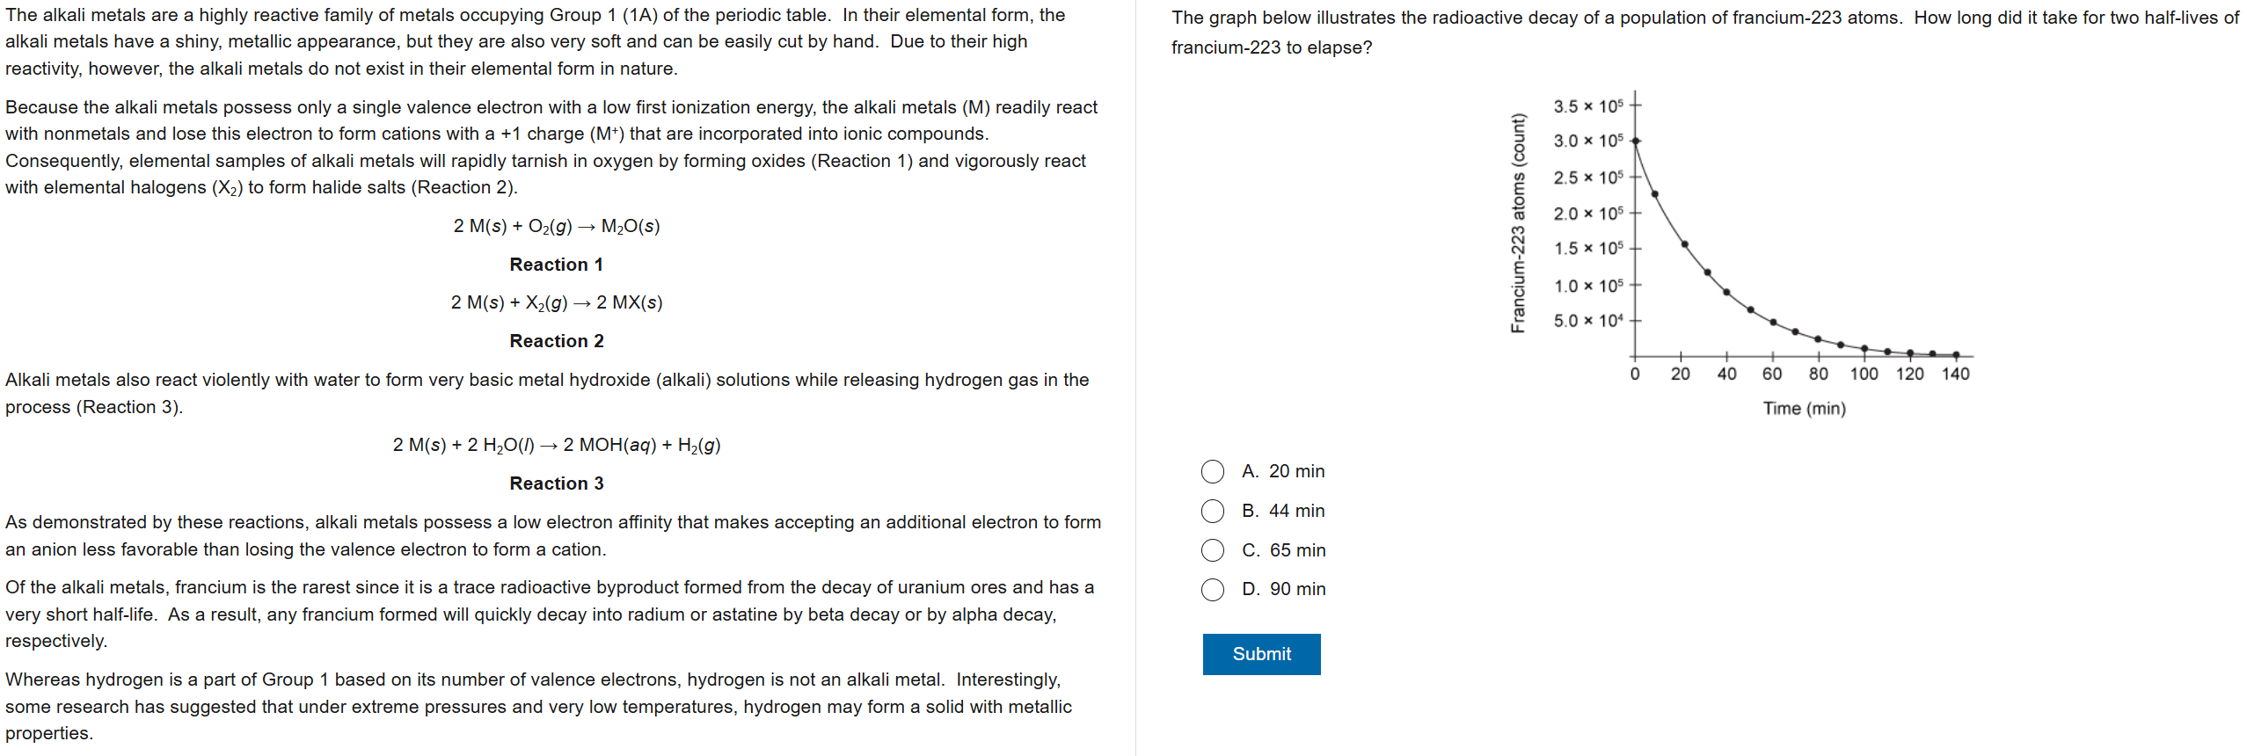This screenshot has height=756, width=2247.
Task: Click the Francium-223 atoms y-axis title
Action: tap(1518, 223)
